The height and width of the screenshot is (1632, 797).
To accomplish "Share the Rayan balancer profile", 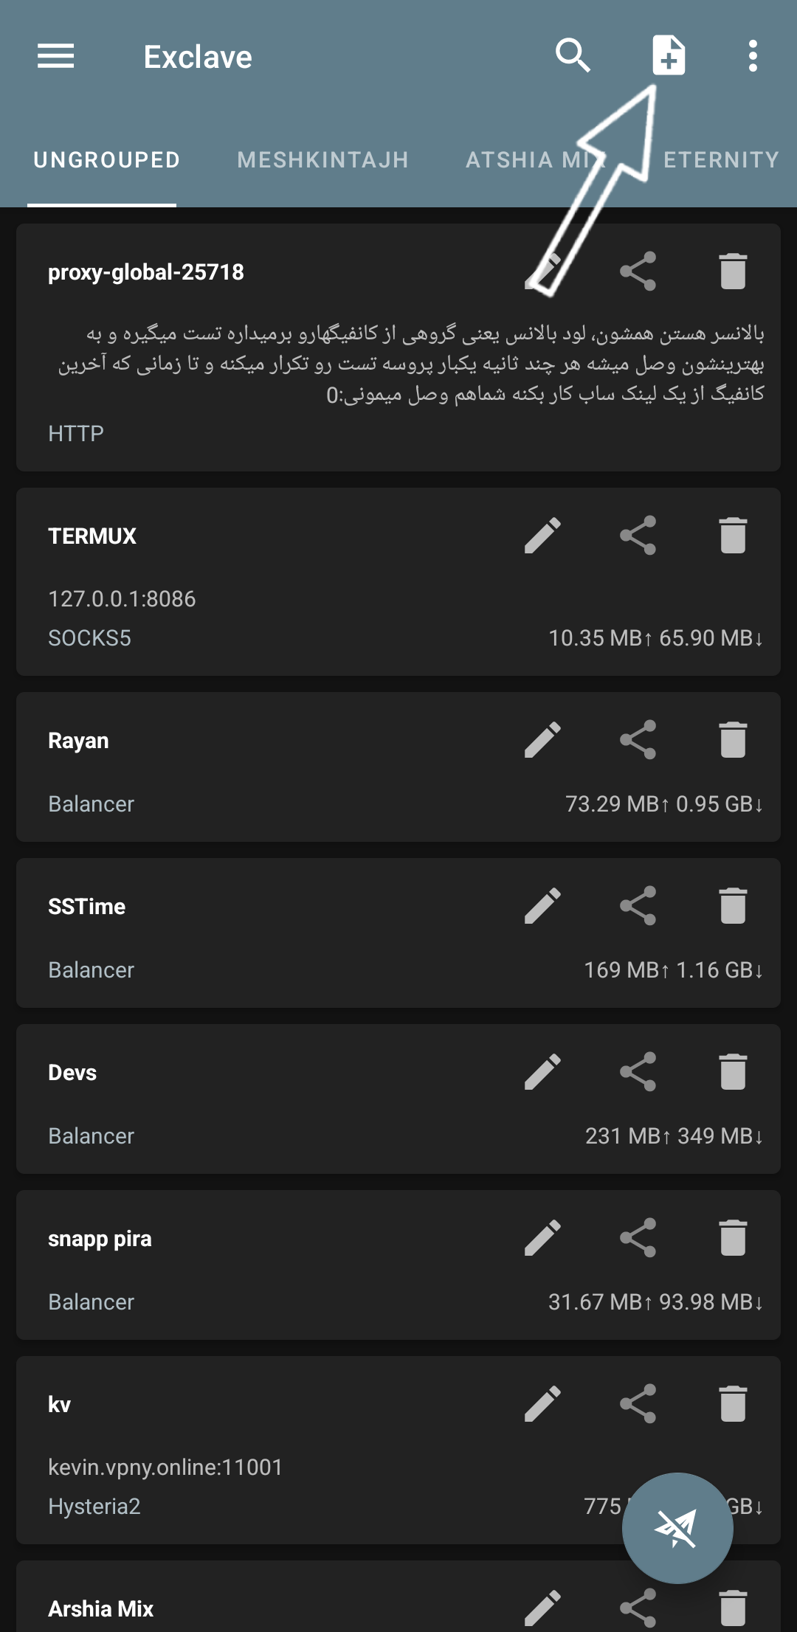I will tap(638, 740).
